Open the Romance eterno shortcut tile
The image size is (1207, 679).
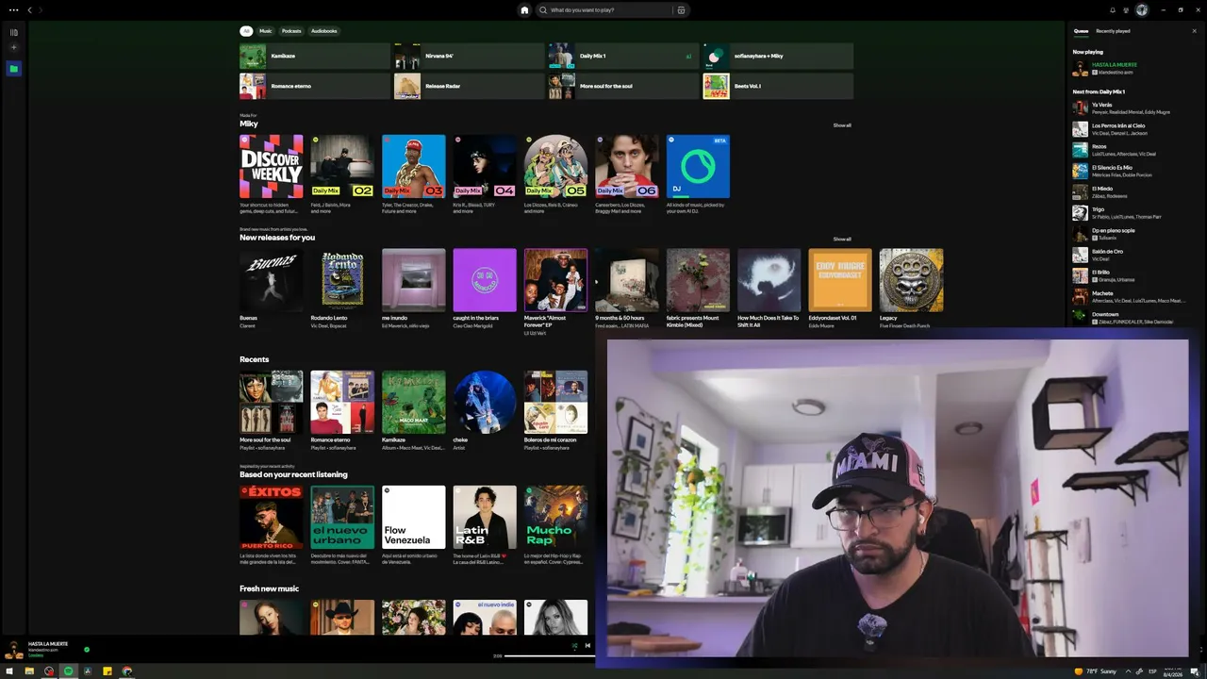coord(315,86)
